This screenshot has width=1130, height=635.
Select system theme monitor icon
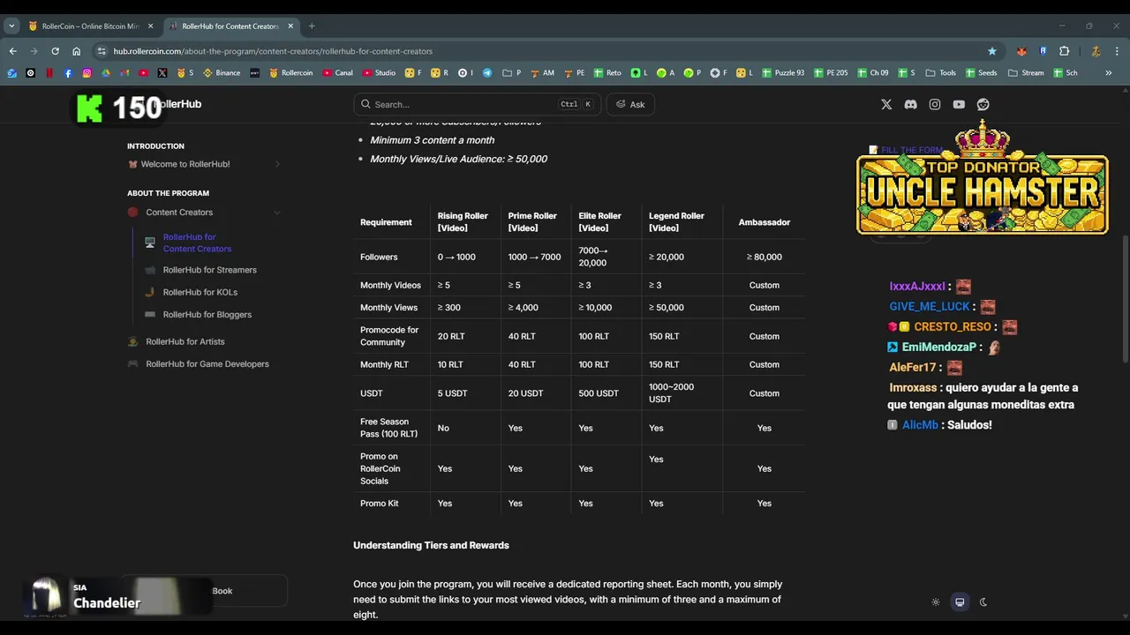click(x=960, y=602)
